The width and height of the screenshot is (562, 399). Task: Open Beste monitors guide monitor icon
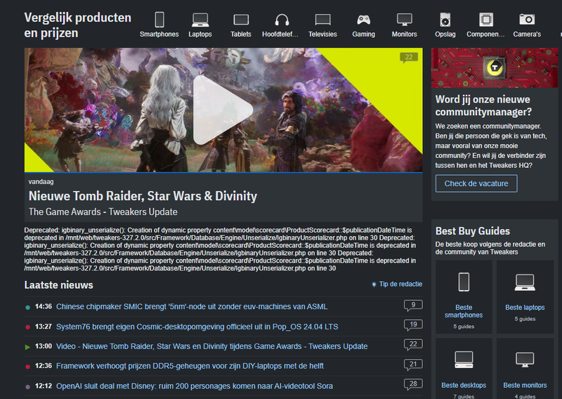pyautogui.click(x=525, y=360)
